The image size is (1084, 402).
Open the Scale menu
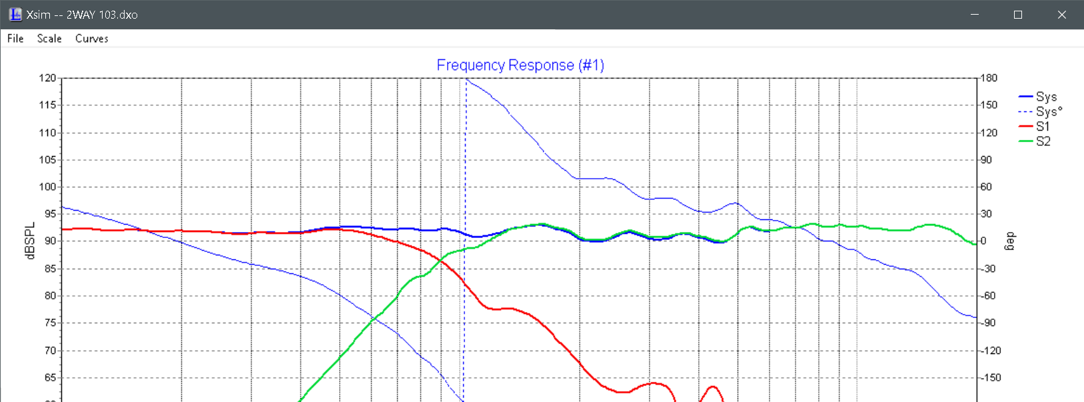click(49, 39)
